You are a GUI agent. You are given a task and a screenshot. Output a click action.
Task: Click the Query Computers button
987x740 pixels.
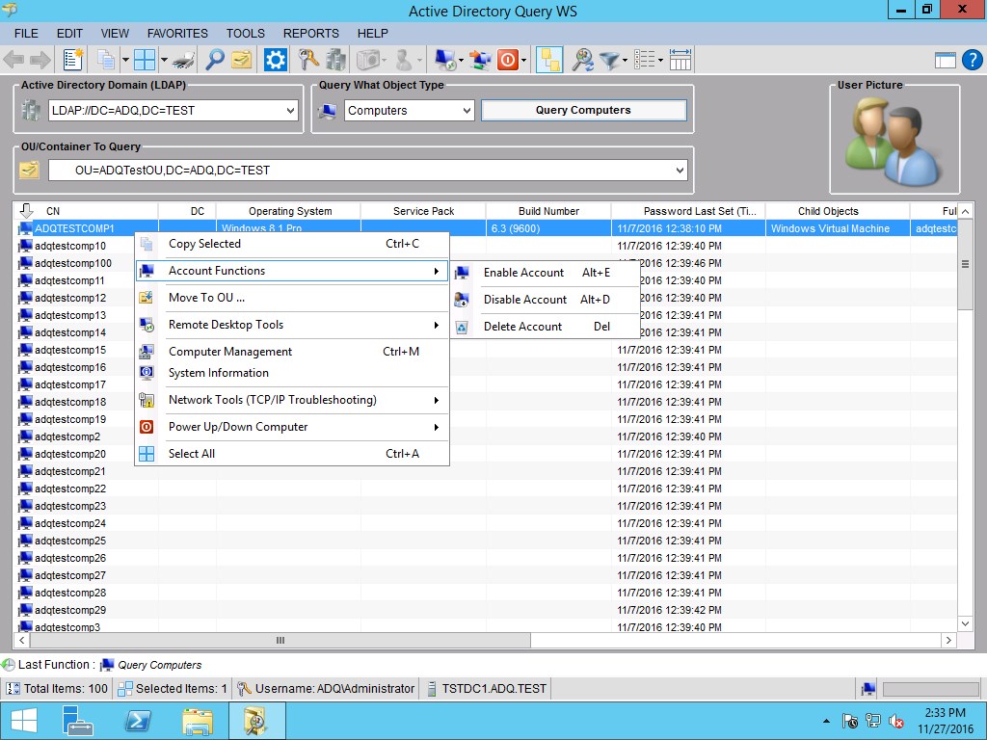(583, 110)
